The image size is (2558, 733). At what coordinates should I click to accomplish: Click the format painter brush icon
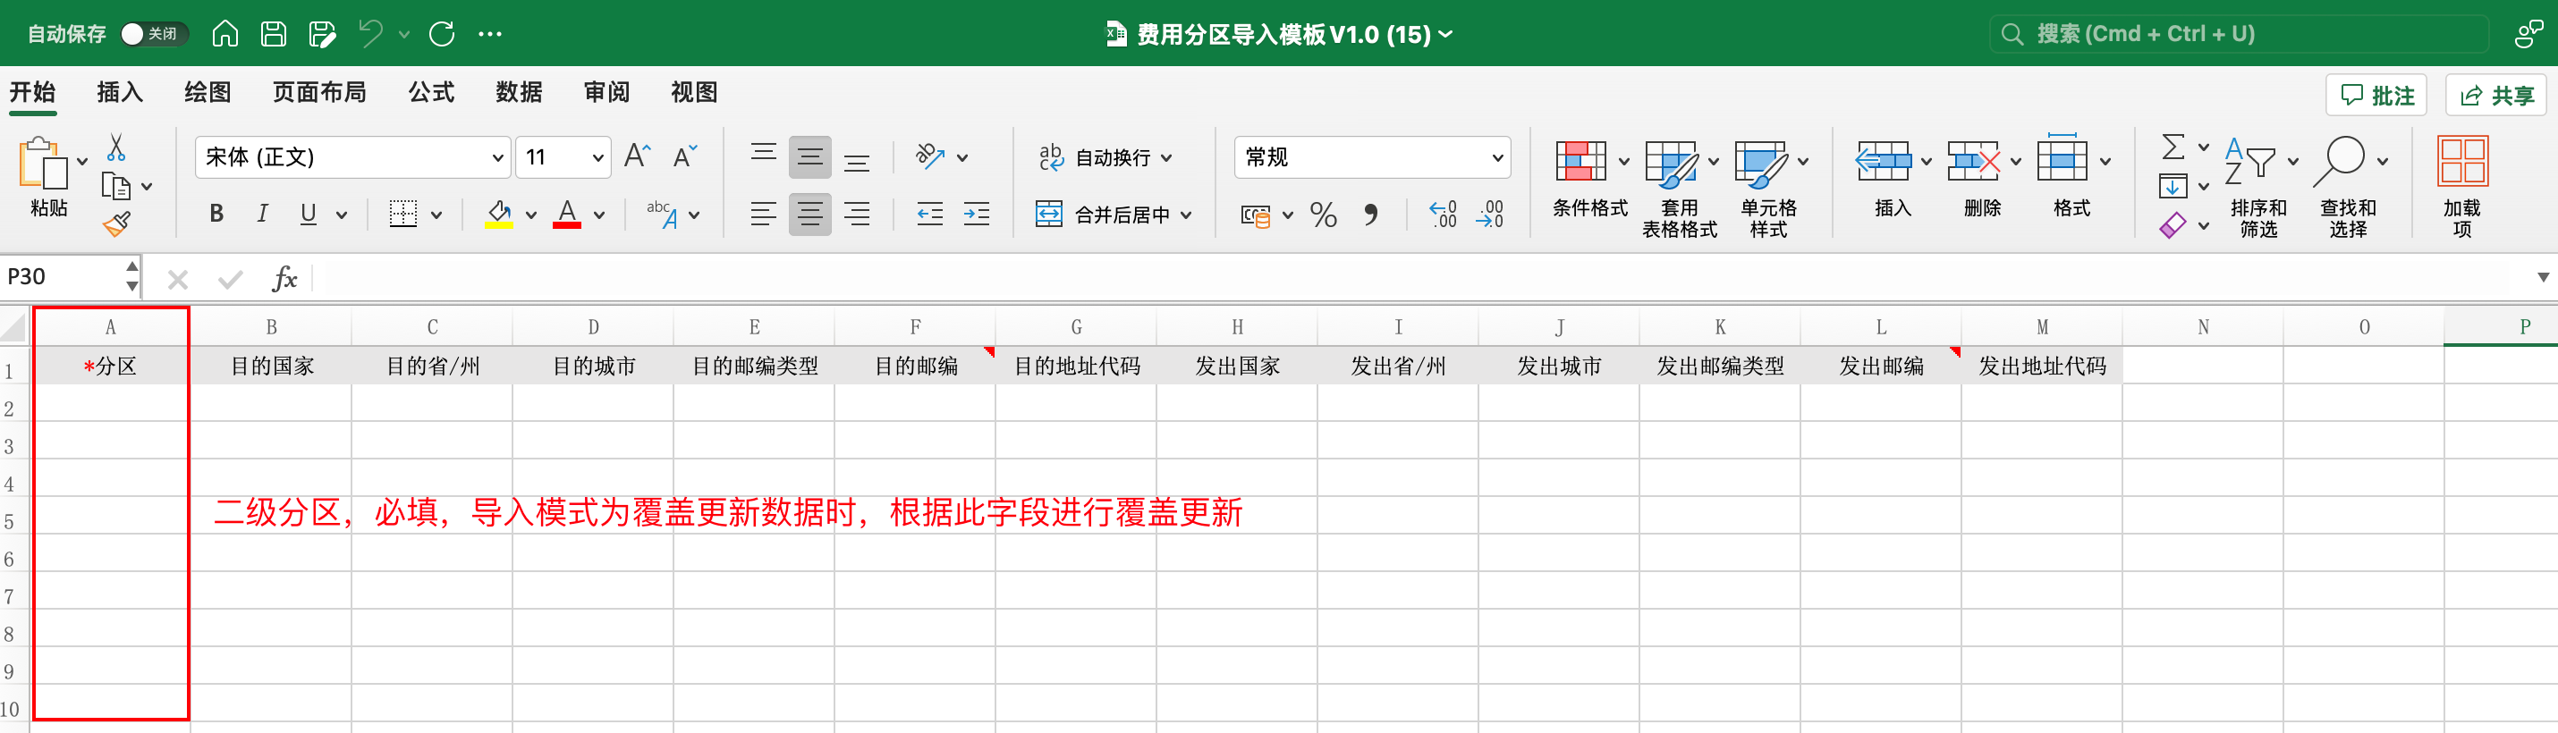point(116,224)
